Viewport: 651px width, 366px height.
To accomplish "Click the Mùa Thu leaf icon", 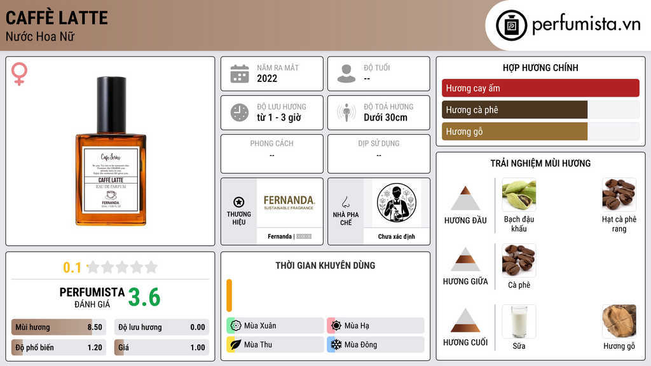I will tap(236, 344).
